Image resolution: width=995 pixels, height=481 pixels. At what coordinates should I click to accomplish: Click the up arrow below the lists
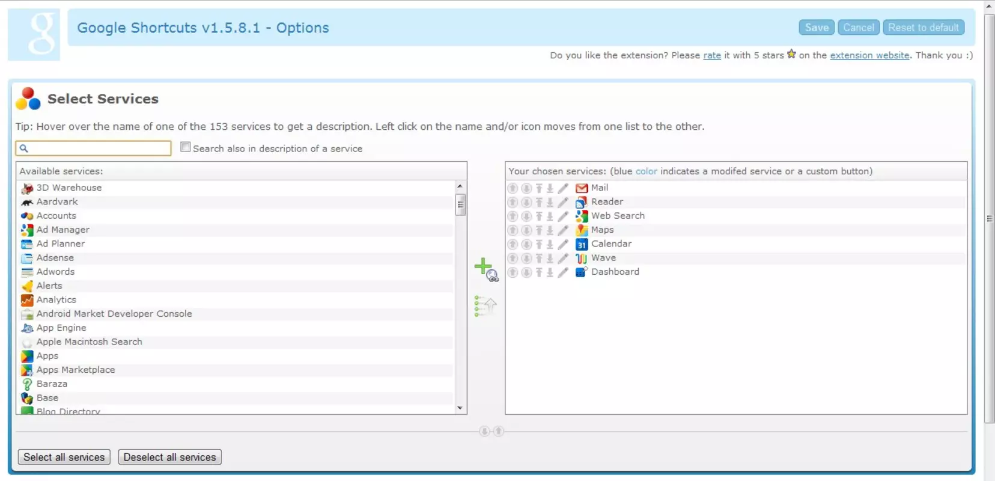pos(499,431)
